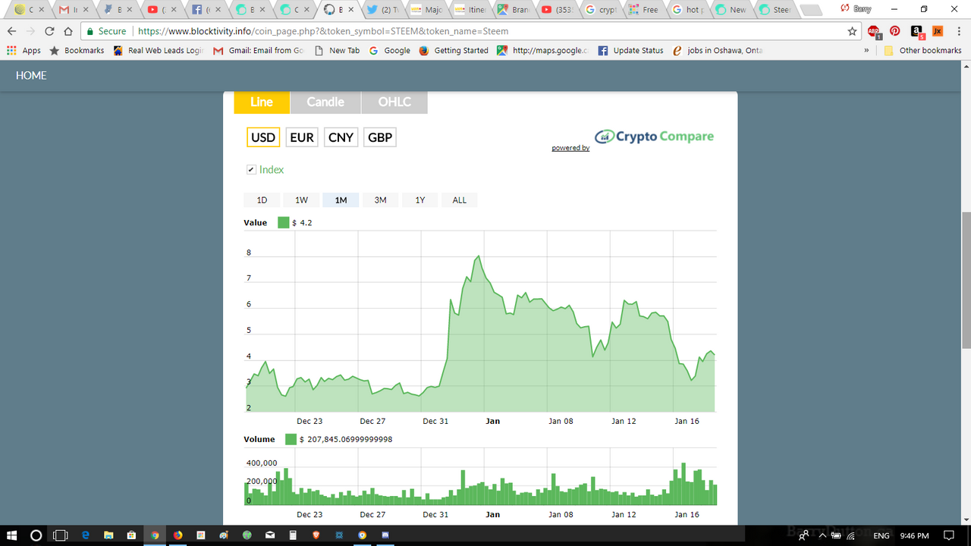Open Bookmarks folder in bookmarks bar
971x546 pixels.
(76, 50)
